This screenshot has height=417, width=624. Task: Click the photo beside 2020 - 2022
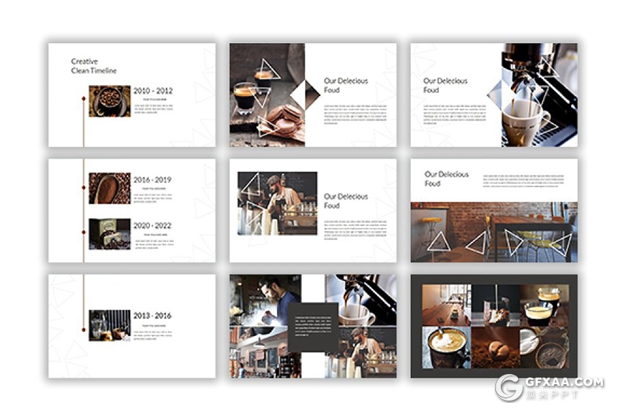pos(109,233)
